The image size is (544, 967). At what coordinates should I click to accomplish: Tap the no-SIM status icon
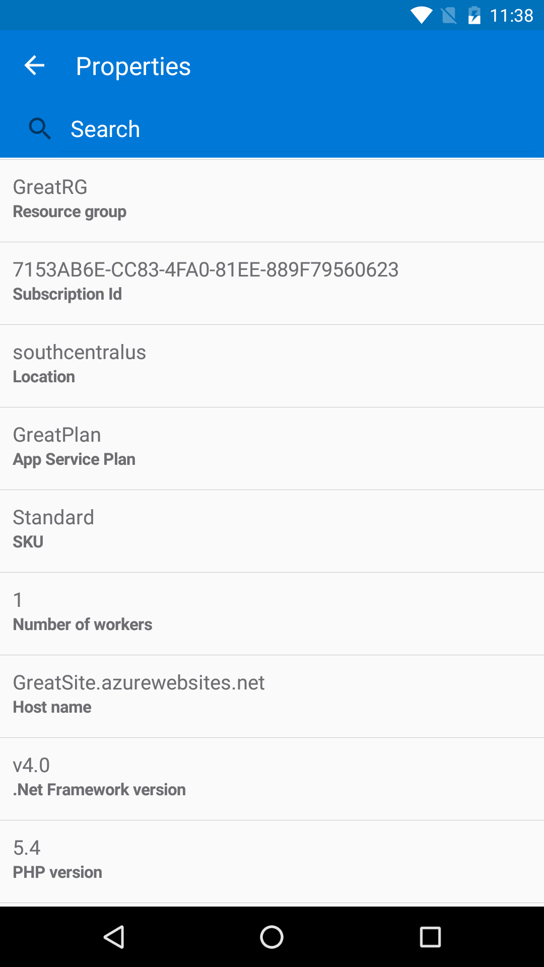449,15
